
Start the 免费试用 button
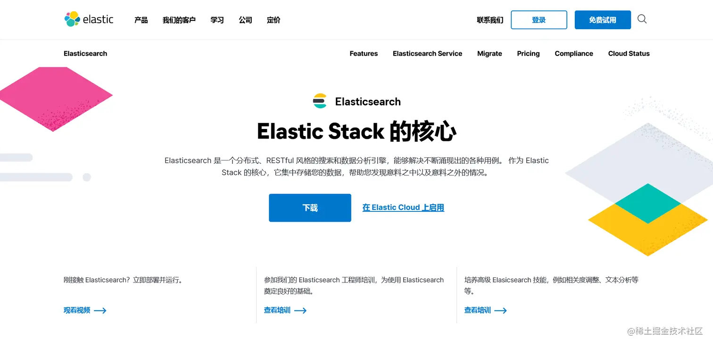tap(603, 20)
